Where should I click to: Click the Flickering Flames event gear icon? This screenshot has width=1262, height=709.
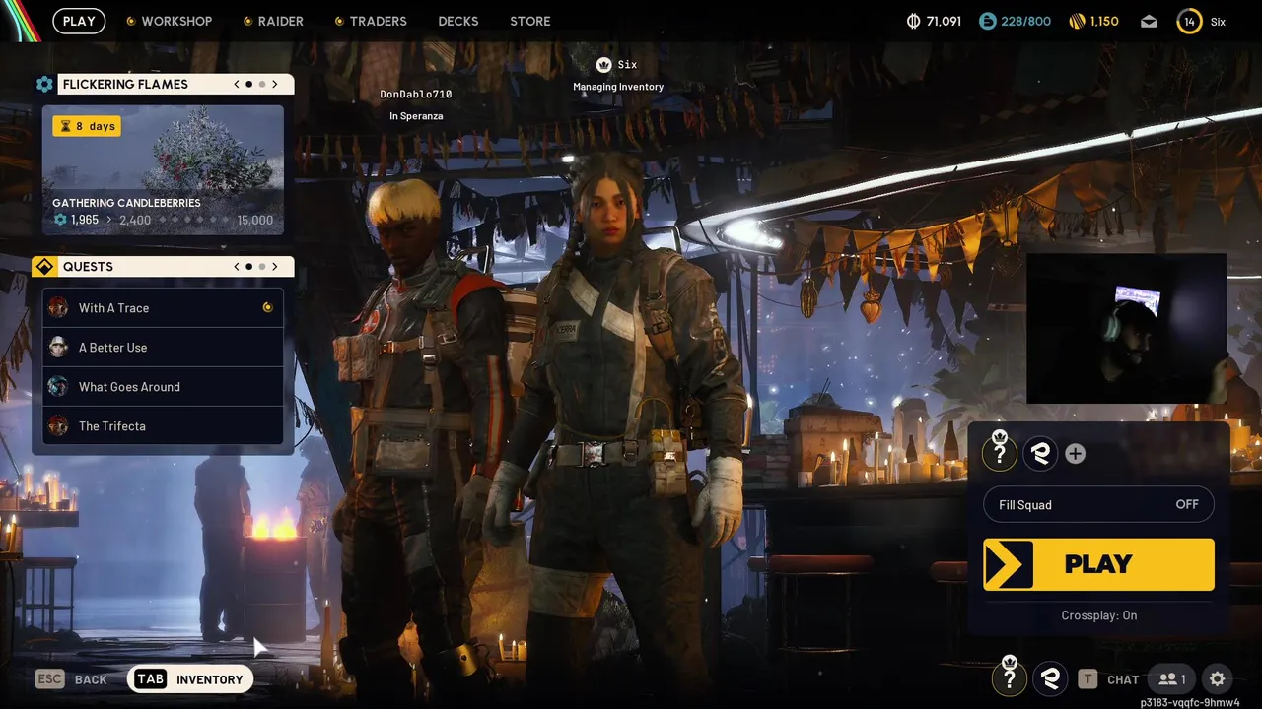(x=44, y=85)
